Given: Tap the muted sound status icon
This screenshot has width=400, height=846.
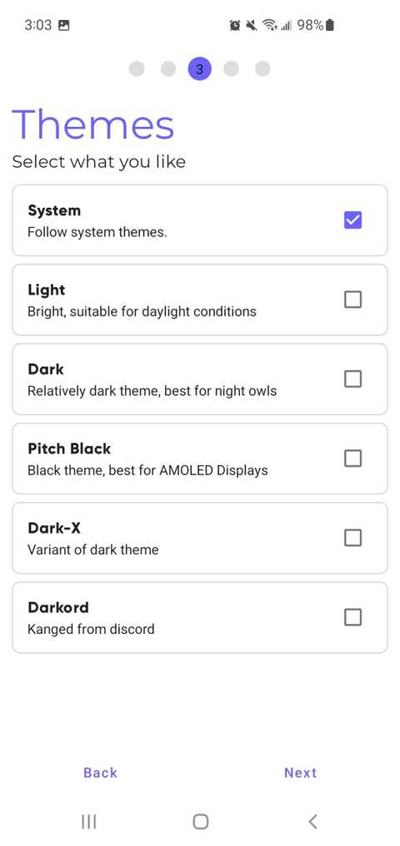Looking at the screenshot, I should click(x=252, y=25).
